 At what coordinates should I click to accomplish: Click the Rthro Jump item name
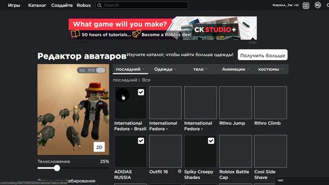[x=232, y=123]
